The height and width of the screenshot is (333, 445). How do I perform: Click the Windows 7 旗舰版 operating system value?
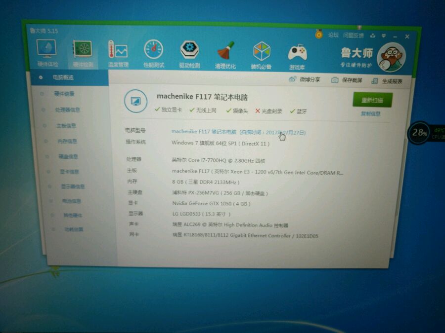221,143
